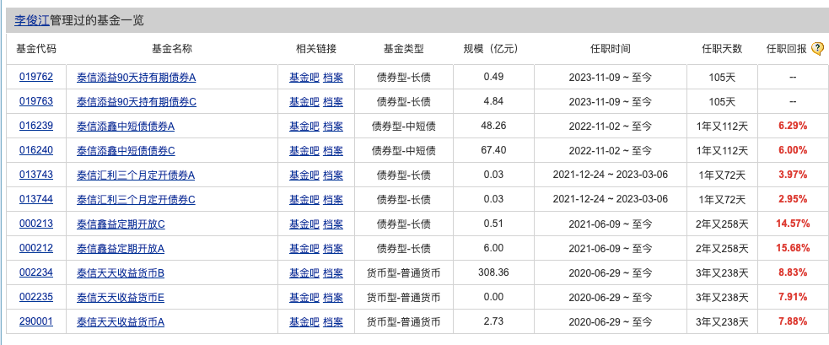Open 泰信添益90天持有期债券A fund page

pos(137,78)
